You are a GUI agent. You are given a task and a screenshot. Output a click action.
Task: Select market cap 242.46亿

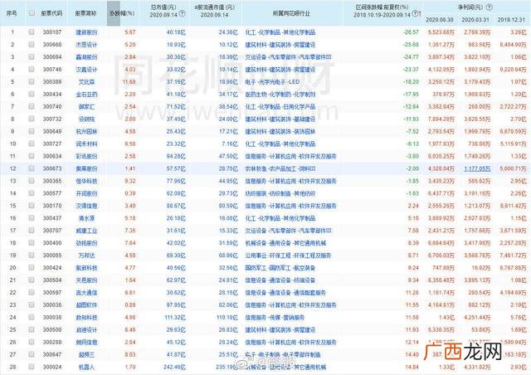click(x=174, y=367)
